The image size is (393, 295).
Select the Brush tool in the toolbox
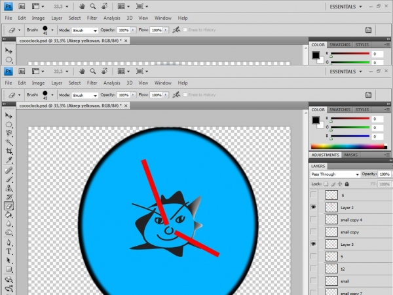click(9, 179)
